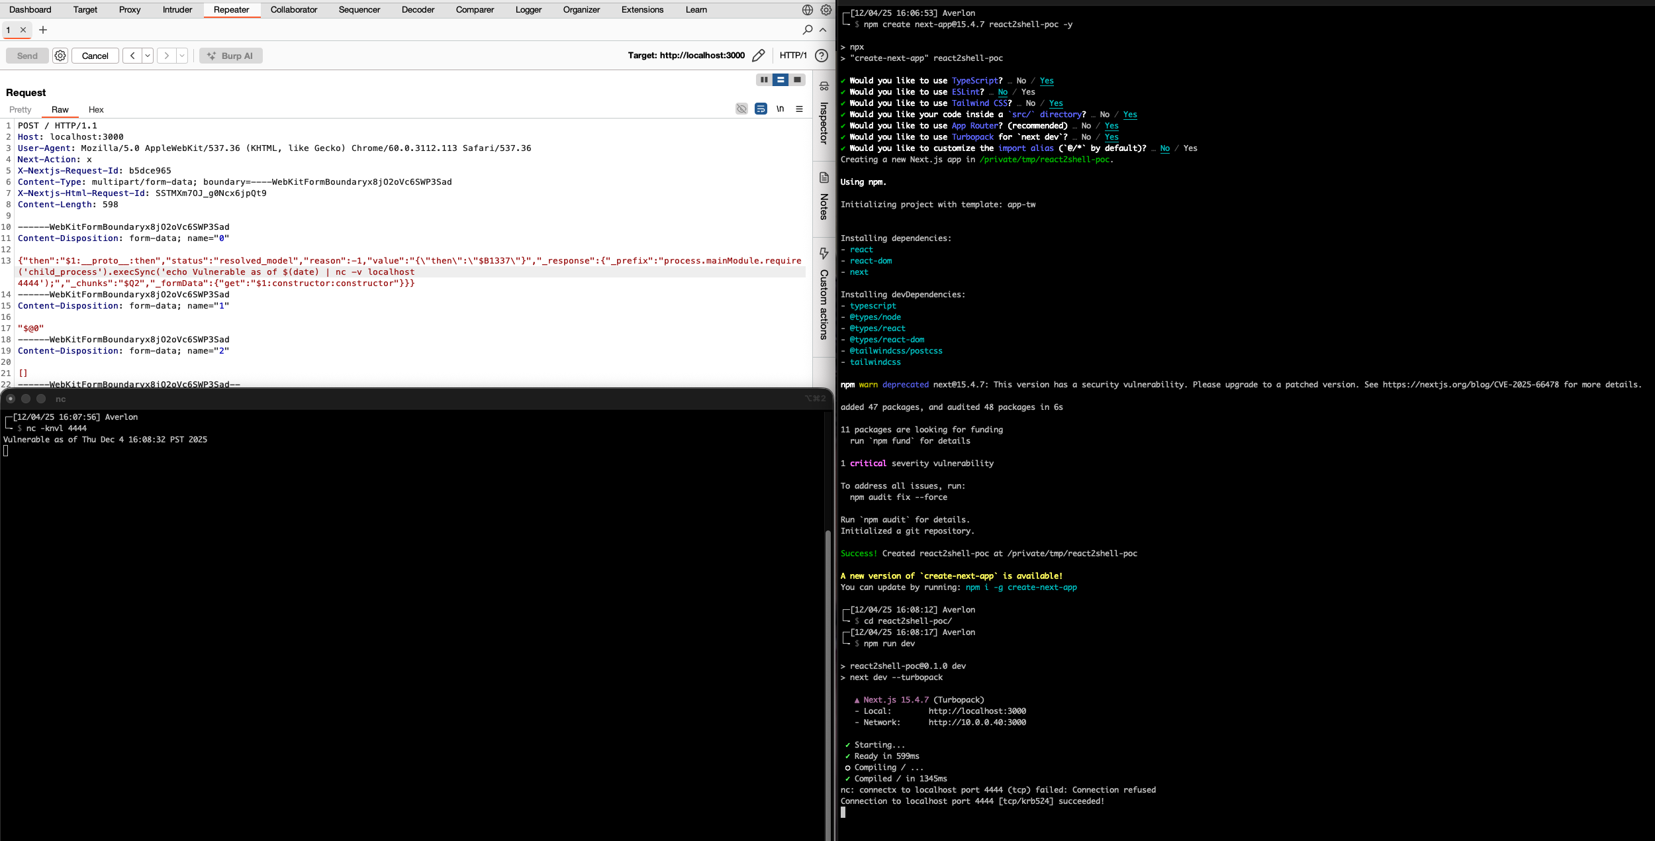The width and height of the screenshot is (1655, 841).
Task: Open Burp Suite settings gear
Action: tap(826, 10)
